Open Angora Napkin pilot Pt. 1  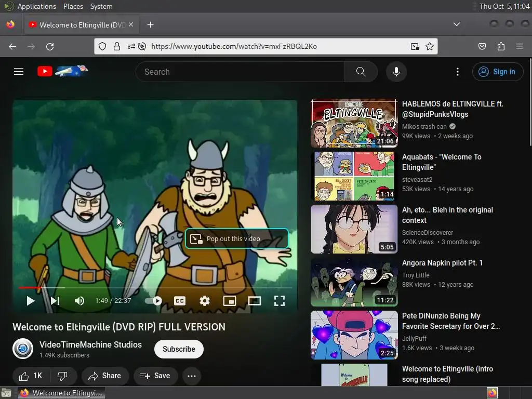tap(442, 263)
